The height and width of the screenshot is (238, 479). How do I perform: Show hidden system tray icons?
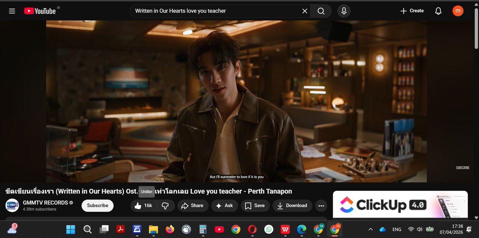coord(370,229)
